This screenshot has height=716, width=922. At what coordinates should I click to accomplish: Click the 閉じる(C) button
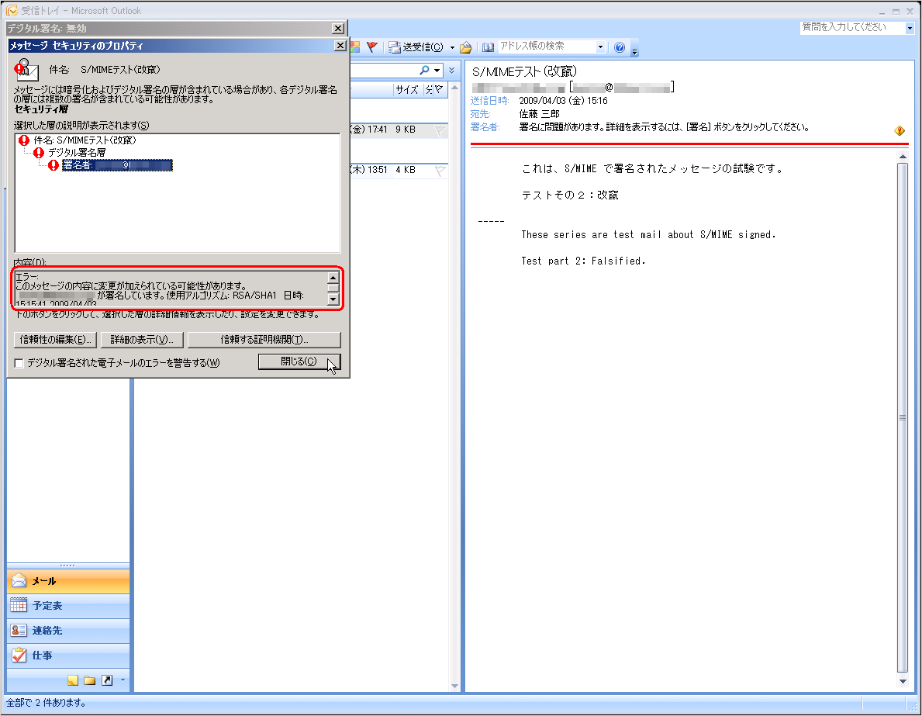(299, 361)
